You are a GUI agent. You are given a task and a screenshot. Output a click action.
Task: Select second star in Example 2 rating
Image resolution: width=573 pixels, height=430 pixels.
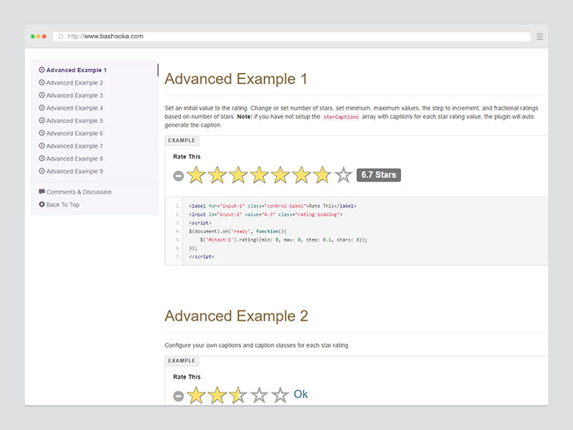point(218,395)
